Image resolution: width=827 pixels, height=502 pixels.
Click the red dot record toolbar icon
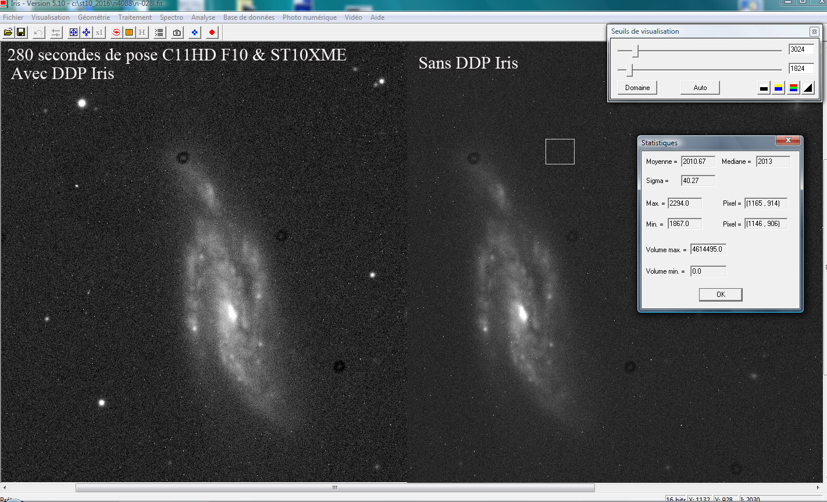(212, 33)
